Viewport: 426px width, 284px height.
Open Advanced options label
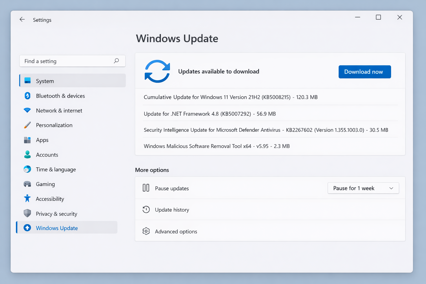click(x=176, y=231)
